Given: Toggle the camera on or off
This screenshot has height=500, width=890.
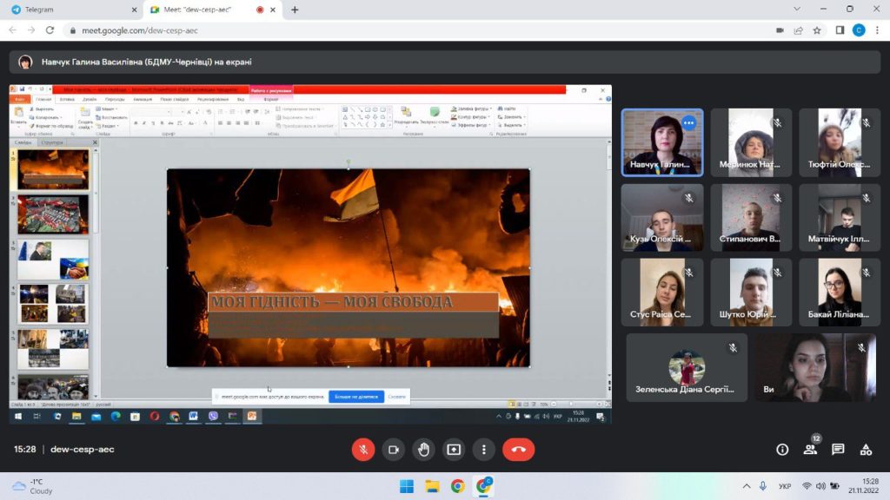Looking at the screenshot, I should [x=393, y=450].
